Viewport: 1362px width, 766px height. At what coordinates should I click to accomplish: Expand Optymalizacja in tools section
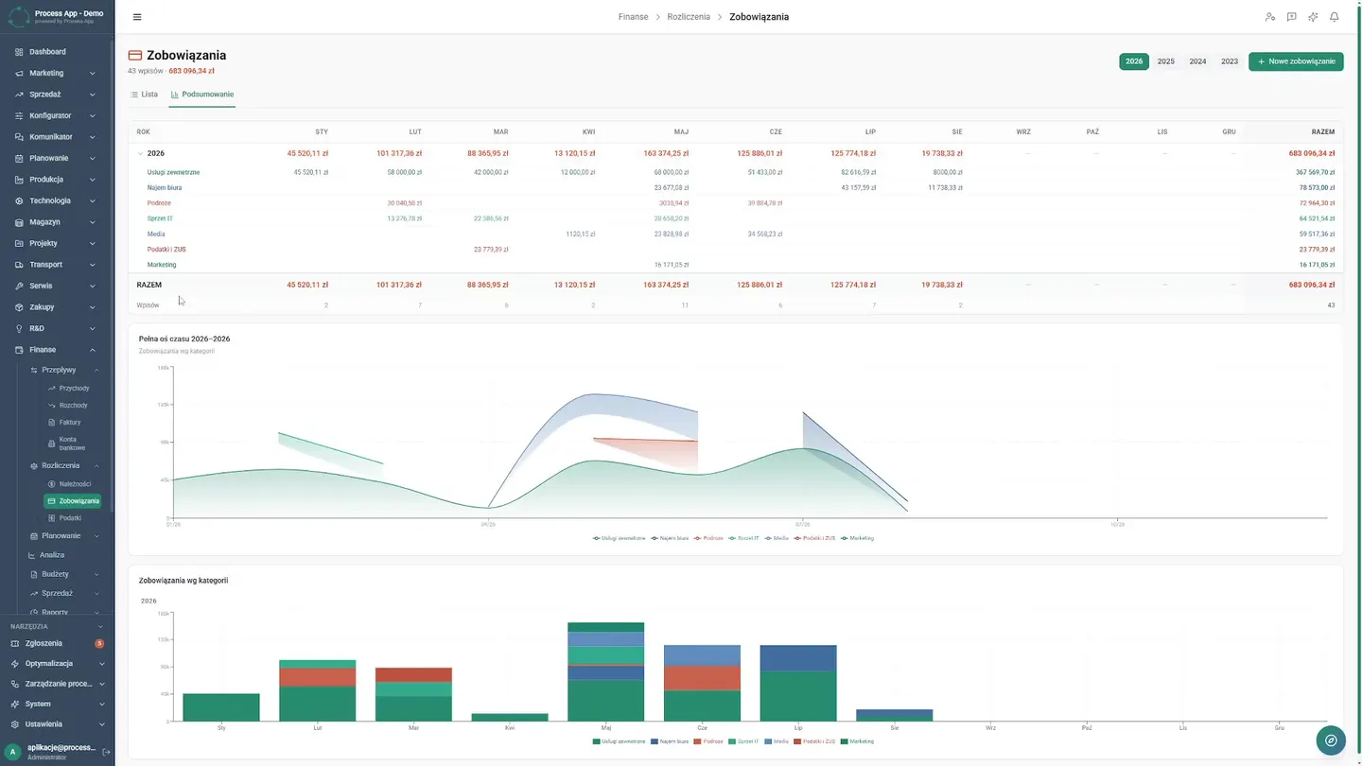click(57, 663)
